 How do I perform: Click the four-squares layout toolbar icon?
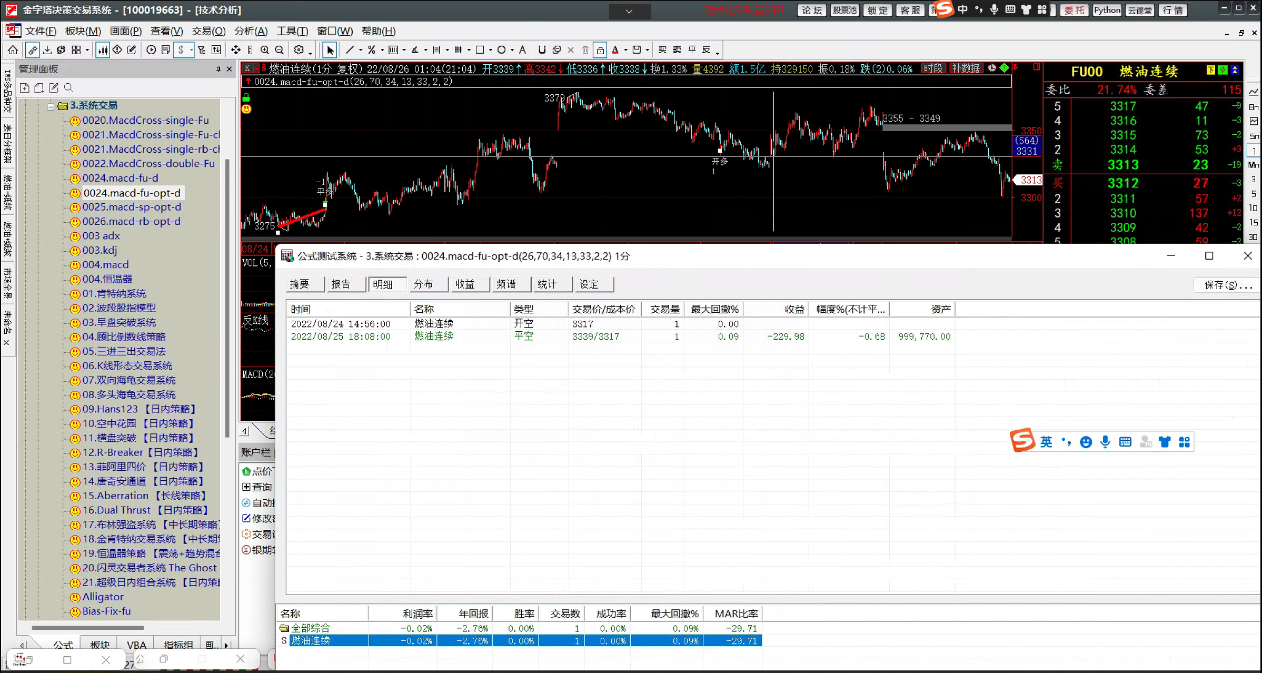point(76,50)
